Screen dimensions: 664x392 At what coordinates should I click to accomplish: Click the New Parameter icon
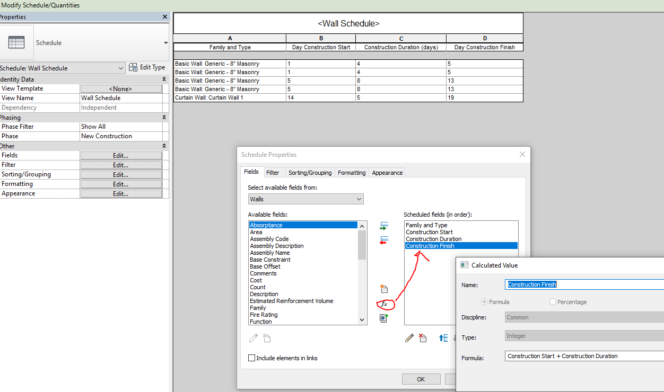[384, 289]
